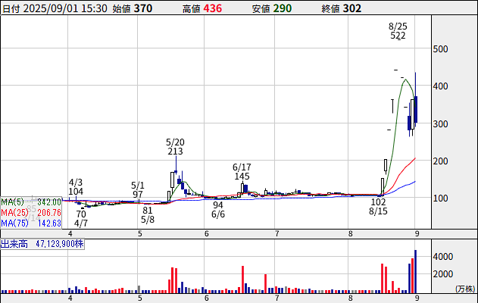Click the 100 price axis label
This screenshot has width=478, height=303.
click(x=441, y=198)
